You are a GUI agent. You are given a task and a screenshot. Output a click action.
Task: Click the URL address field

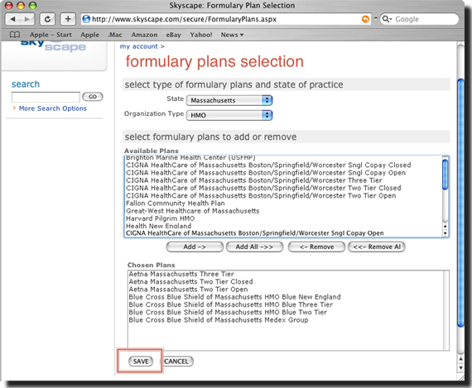coord(226,19)
